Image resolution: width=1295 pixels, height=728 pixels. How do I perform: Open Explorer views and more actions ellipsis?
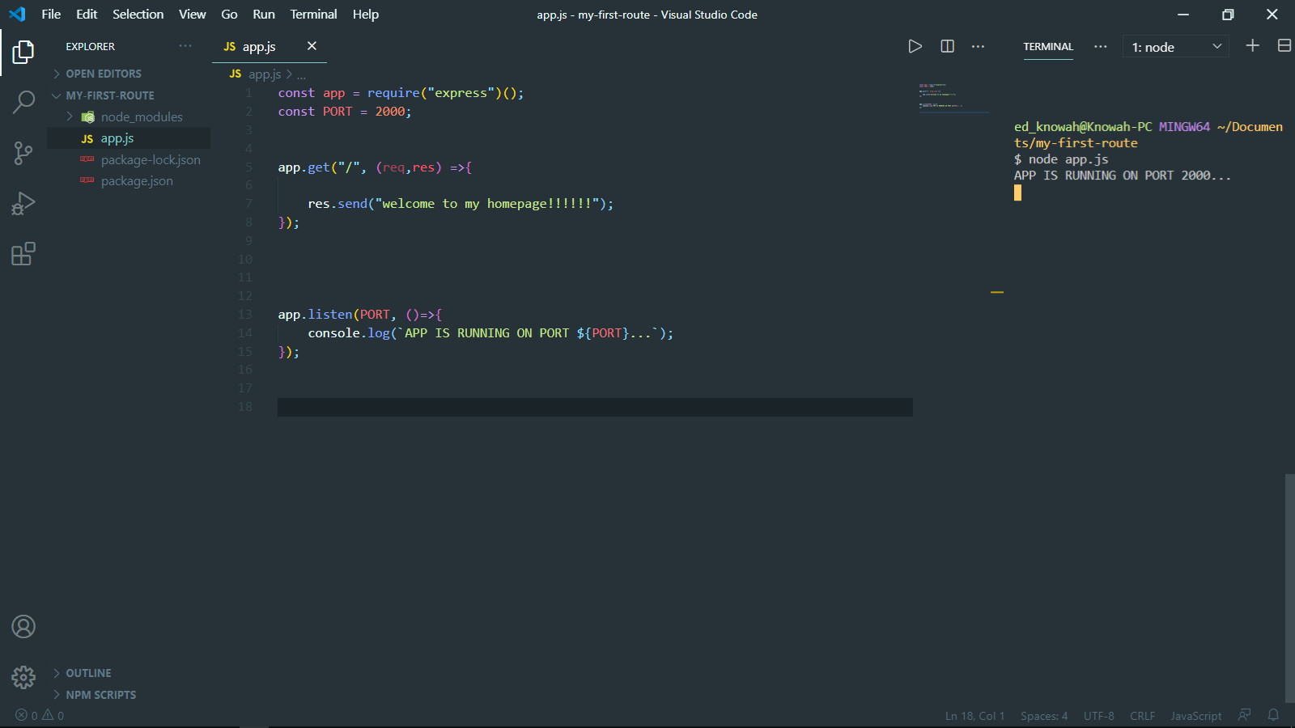click(185, 46)
